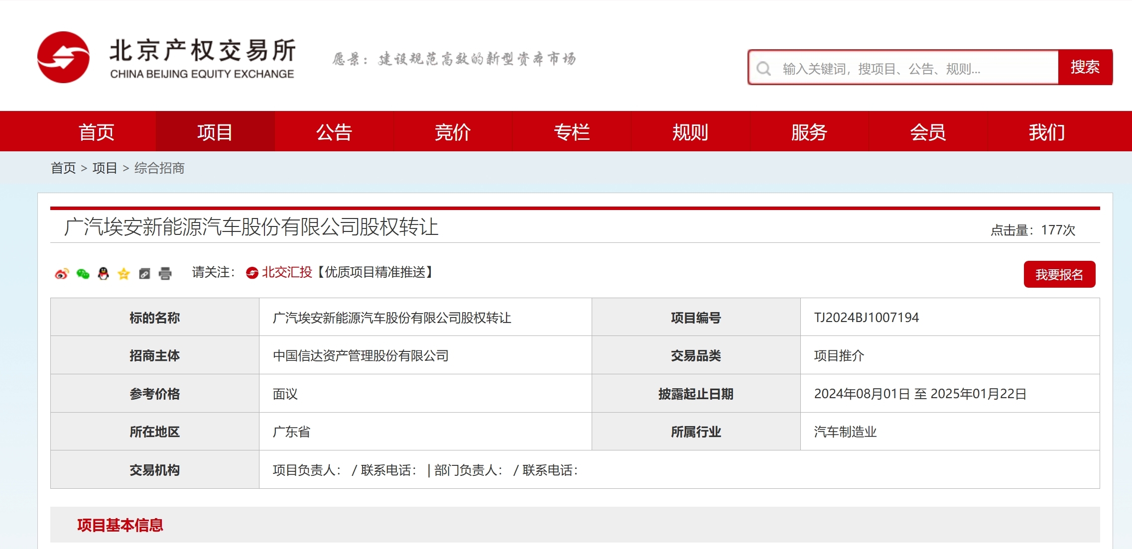
Task: Focus the keyword search input field
Action: coord(903,68)
